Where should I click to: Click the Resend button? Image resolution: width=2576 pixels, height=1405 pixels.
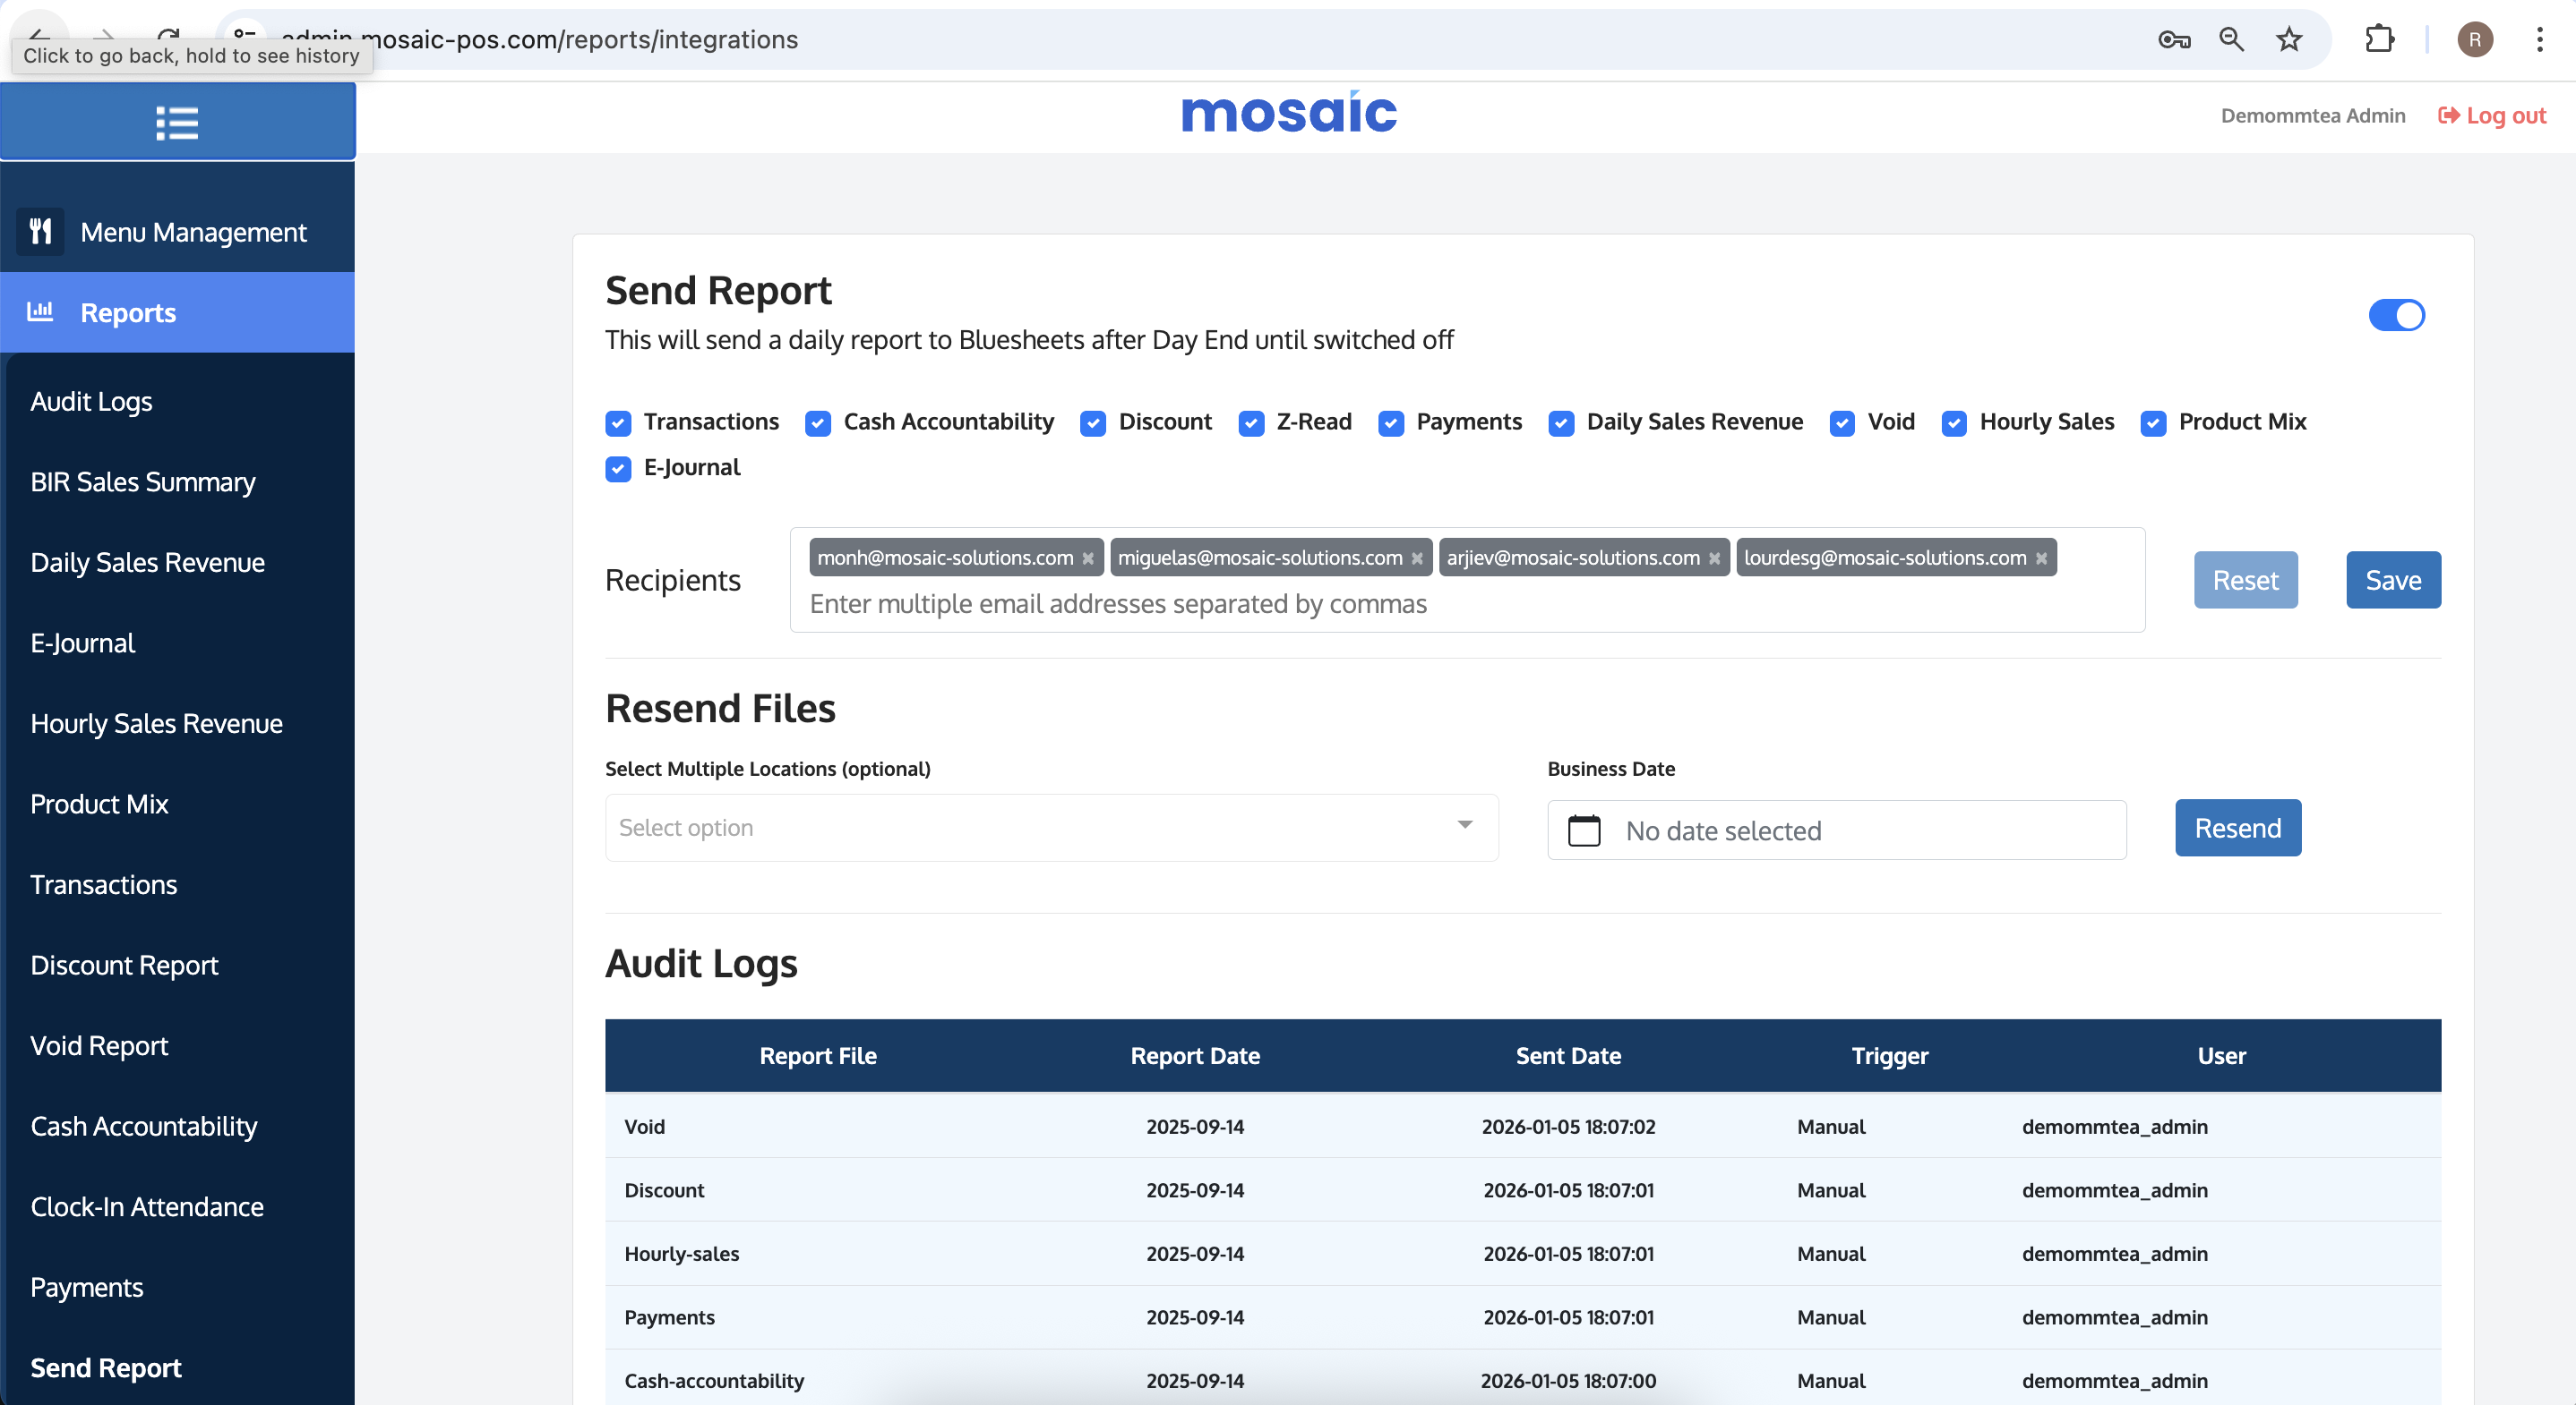2237,828
